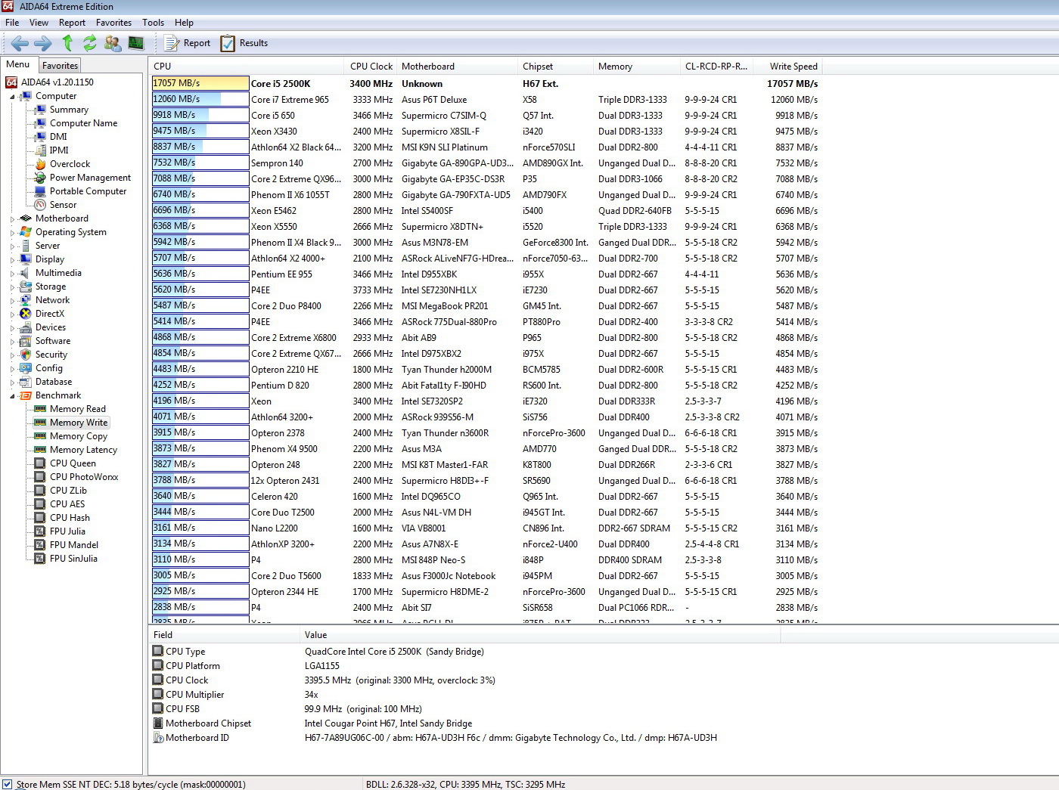This screenshot has width=1059, height=790.
Task: Expand the Motherboard tree node
Action: point(12,219)
